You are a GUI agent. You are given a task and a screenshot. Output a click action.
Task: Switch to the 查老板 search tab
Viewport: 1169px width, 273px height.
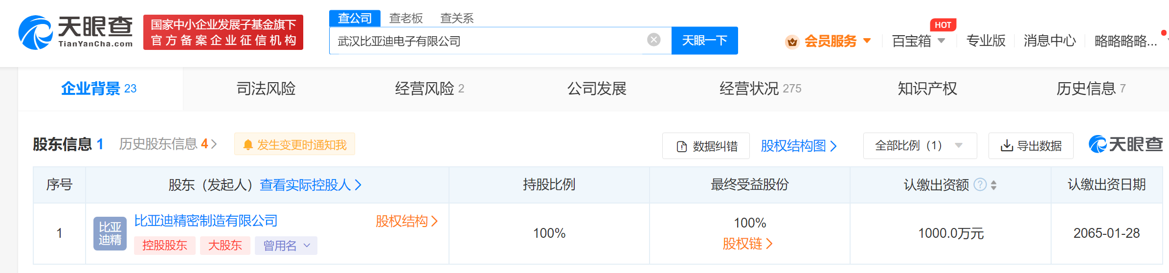point(405,19)
